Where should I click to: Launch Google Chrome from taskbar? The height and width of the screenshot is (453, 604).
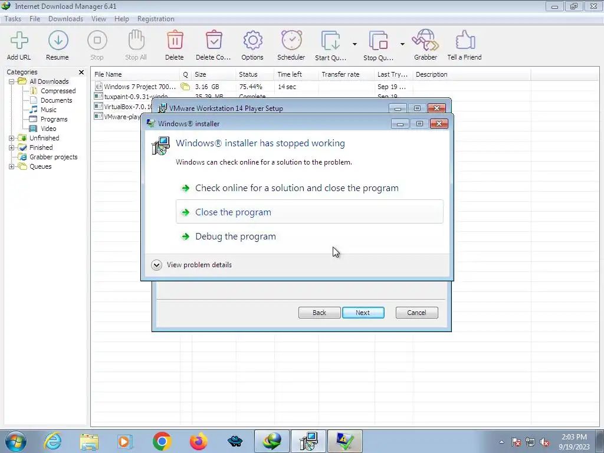point(162,441)
